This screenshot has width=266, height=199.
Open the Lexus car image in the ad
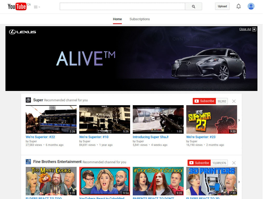click(x=209, y=65)
